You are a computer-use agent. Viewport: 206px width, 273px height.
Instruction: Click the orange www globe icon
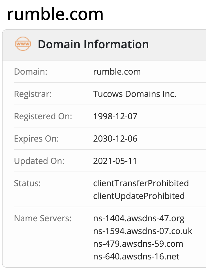pyautogui.click(x=23, y=44)
